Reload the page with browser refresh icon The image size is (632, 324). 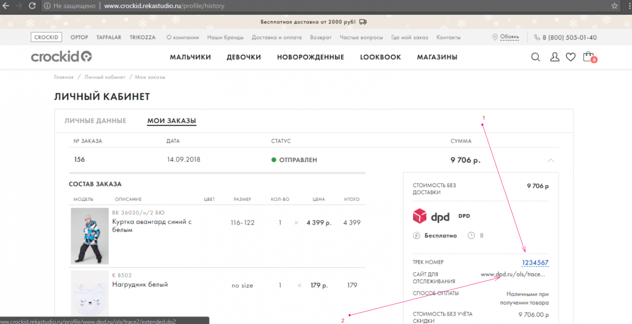point(32,6)
